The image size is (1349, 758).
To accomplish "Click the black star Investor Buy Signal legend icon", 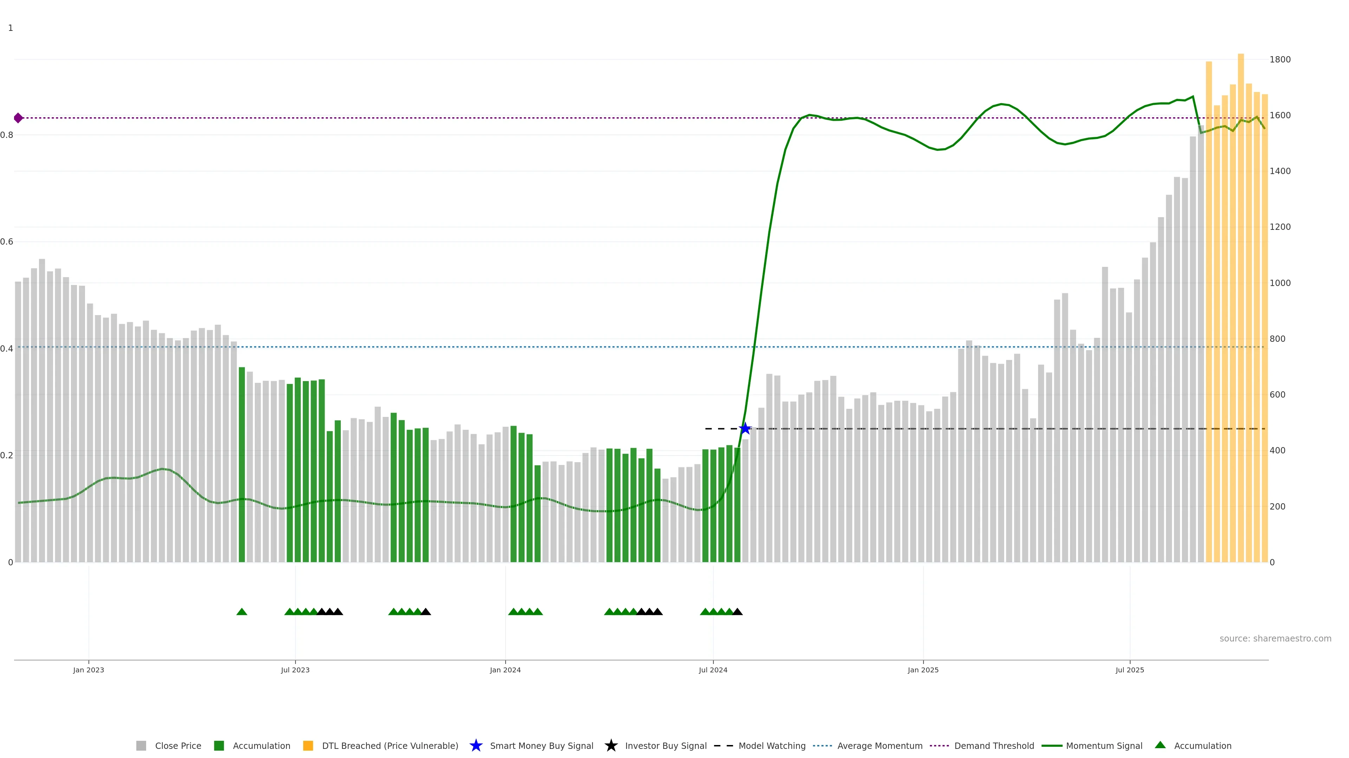I will (x=611, y=745).
